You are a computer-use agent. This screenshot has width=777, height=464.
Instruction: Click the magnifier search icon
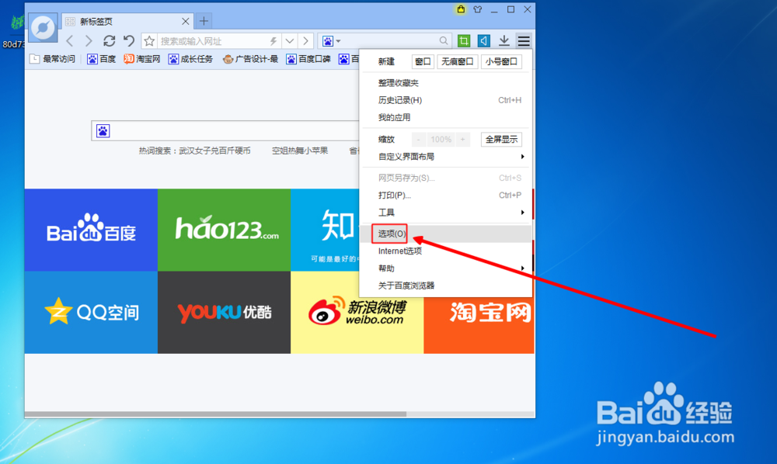[444, 41]
